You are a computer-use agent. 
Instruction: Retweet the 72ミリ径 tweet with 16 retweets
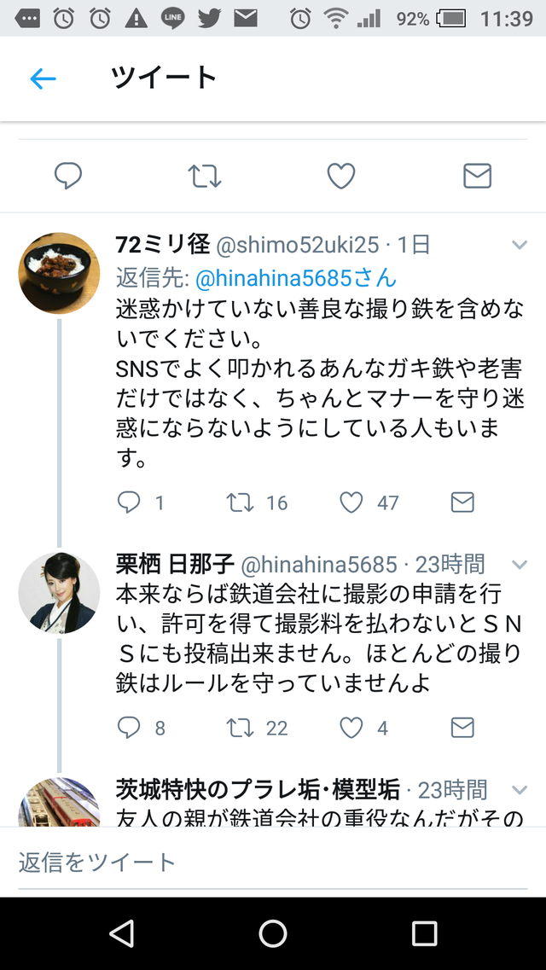coord(240,502)
